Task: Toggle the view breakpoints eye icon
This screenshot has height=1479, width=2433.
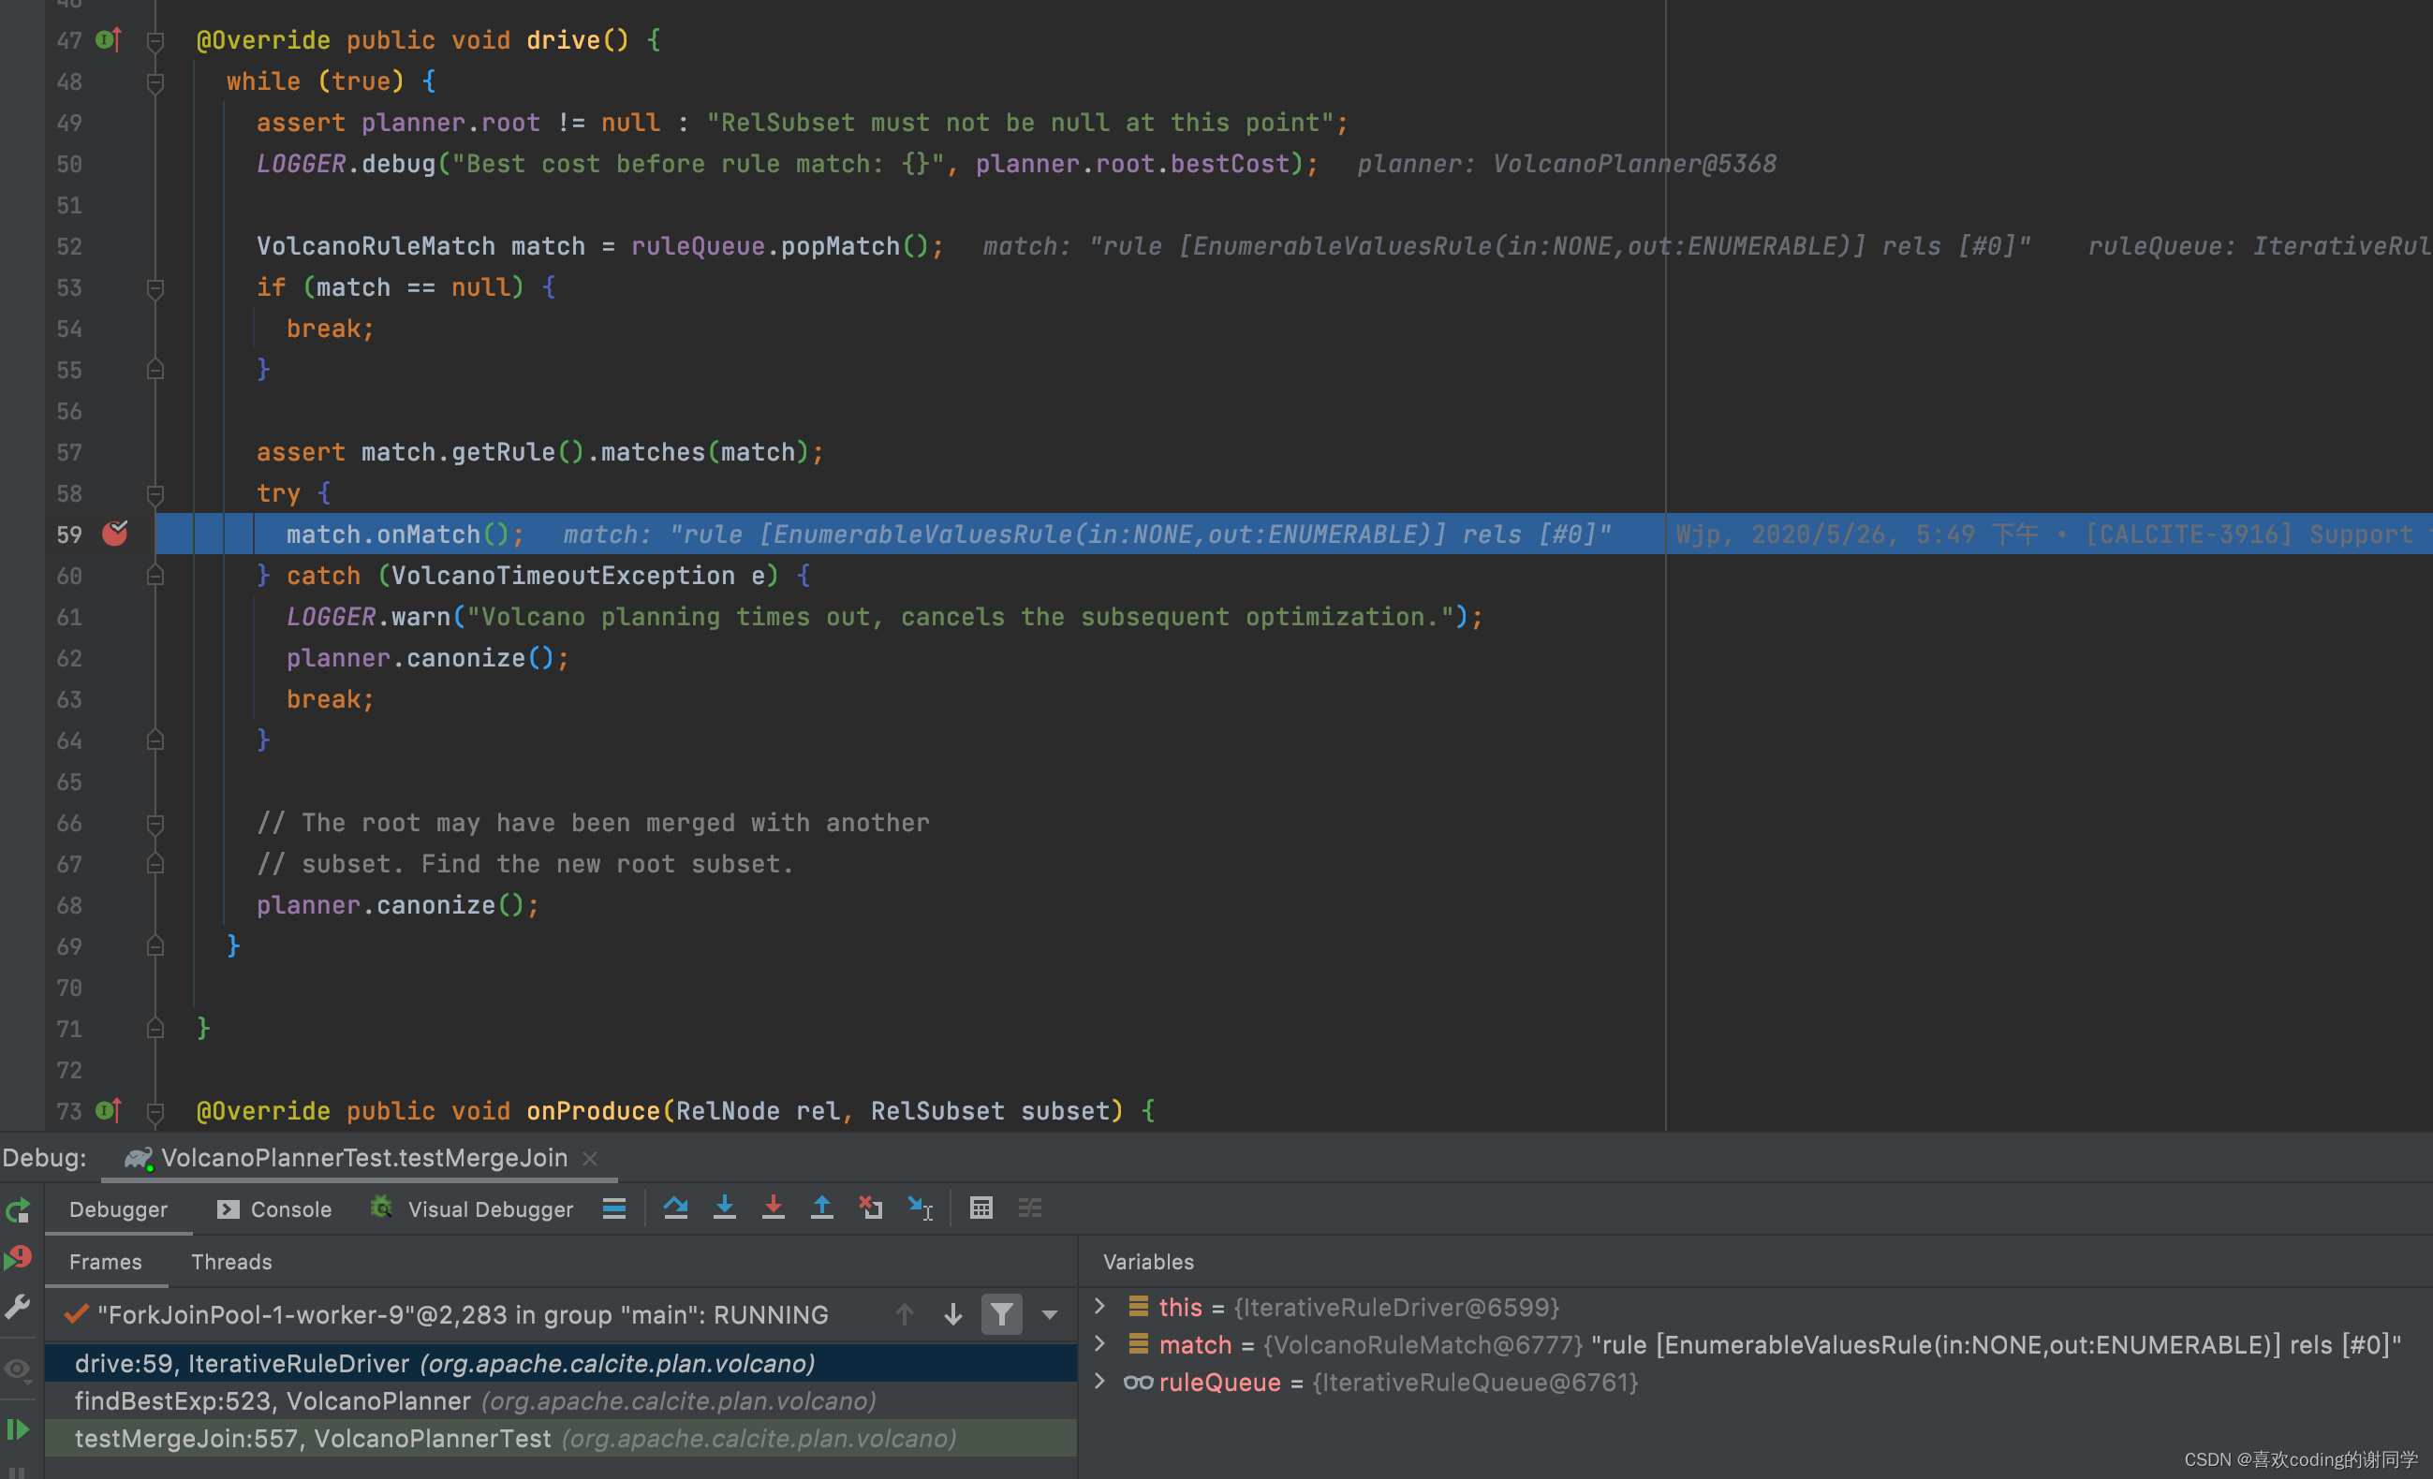Action: click(18, 1369)
